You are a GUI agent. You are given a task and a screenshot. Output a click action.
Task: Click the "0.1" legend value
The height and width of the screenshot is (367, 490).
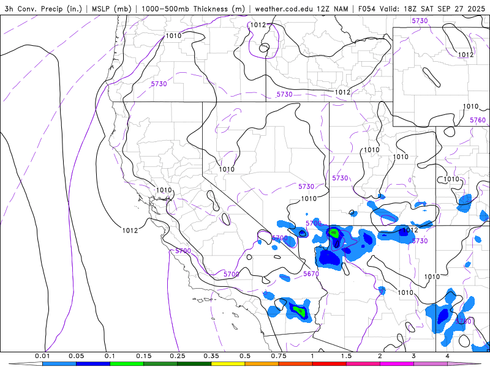click(x=110, y=356)
